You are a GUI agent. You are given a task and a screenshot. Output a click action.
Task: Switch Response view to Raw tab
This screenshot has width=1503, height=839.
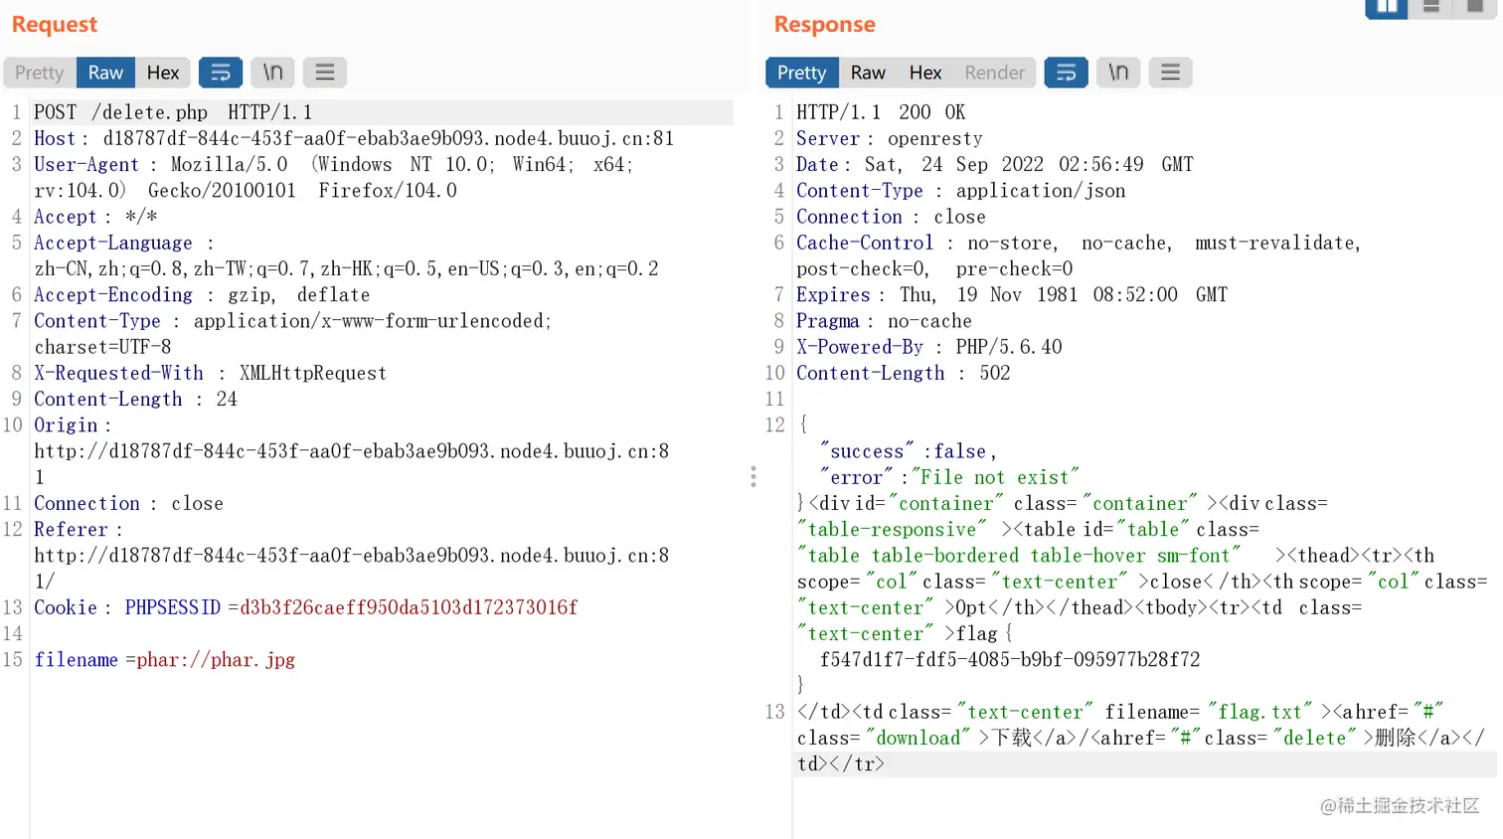pyautogui.click(x=868, y=73)
